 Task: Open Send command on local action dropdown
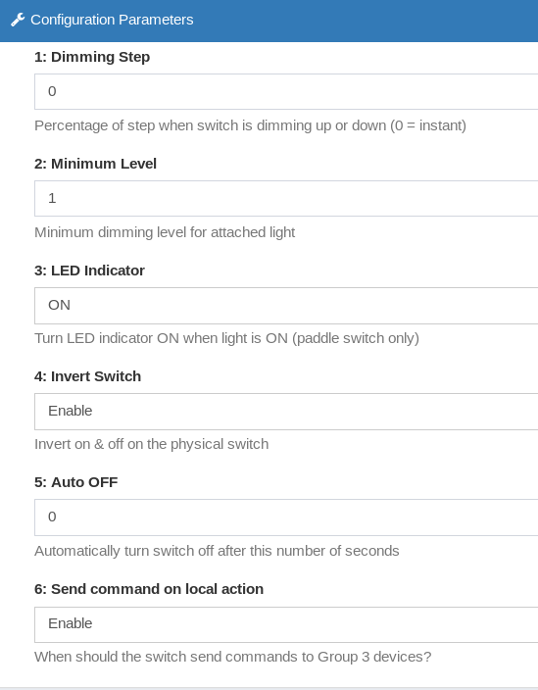click(286, 624)
